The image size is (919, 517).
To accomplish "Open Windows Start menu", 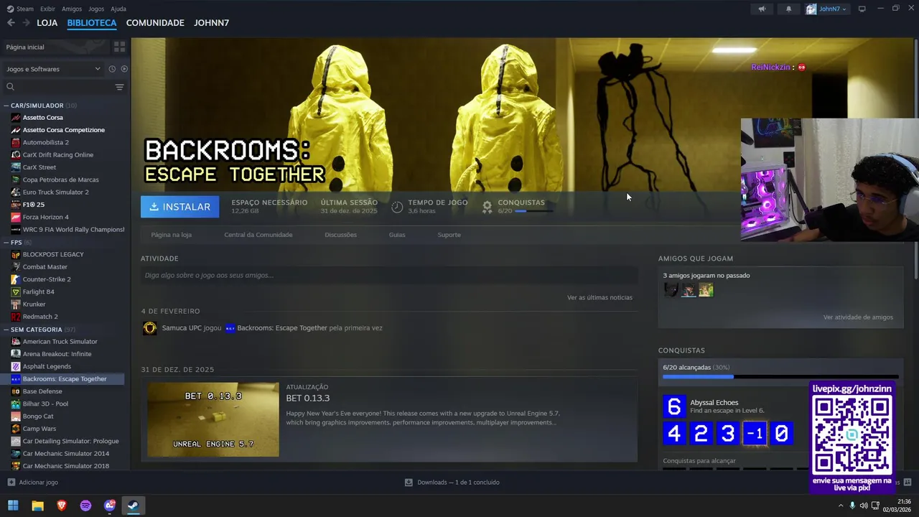I will click(x=13, y=506).
